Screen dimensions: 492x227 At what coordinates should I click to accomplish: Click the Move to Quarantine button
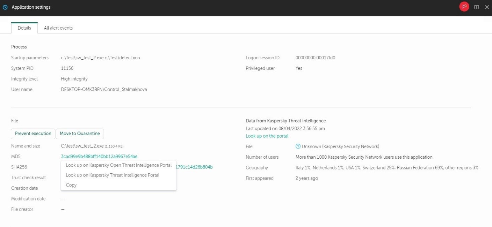pos(80,134)
